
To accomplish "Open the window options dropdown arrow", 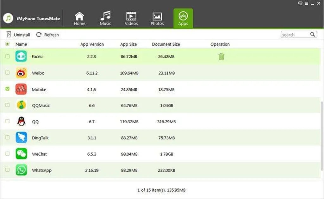I will [307, 3].
